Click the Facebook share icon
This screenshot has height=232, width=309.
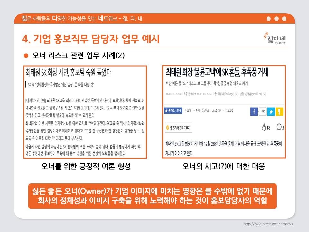click(254, 111)
